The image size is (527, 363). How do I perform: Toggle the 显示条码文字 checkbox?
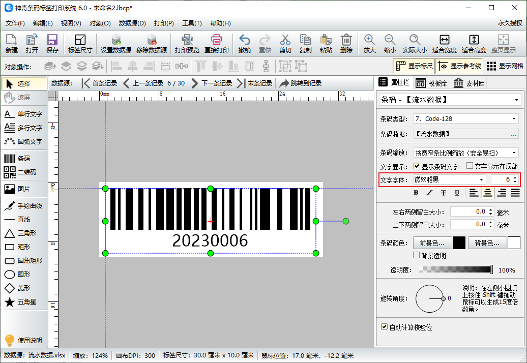tap(417, 166)
